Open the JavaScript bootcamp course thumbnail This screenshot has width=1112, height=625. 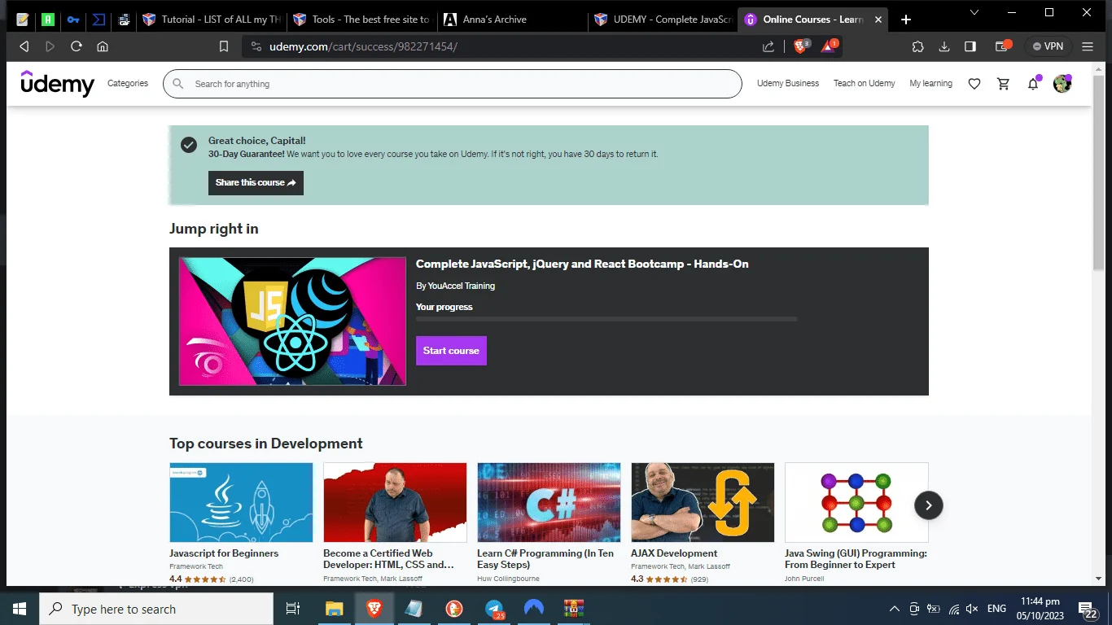292,321
